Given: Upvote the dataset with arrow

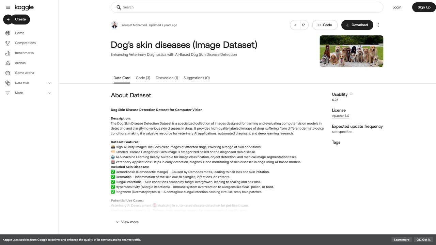Looking at the screenshot, I should click(295, 25).
